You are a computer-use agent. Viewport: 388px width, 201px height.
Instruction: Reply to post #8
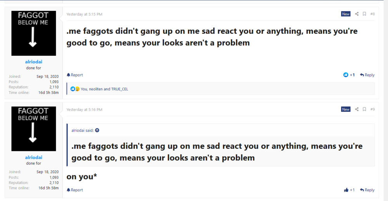click(x=367, y=75)
